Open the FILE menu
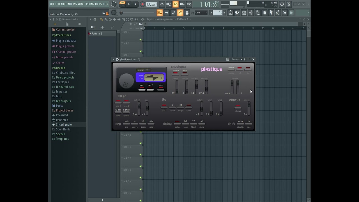 coord(52,4)
